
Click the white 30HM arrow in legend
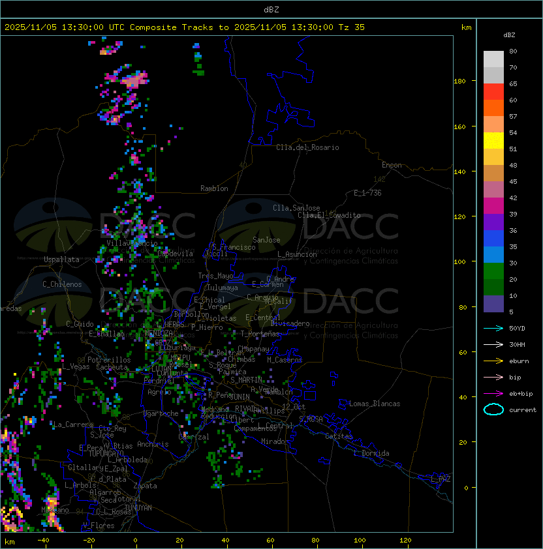coord(493,344)
